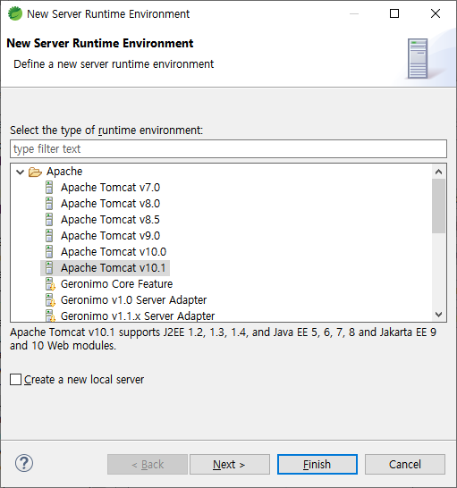
Task: Select Apache Tomcat v7.0
Action: [x=110, y=188]
